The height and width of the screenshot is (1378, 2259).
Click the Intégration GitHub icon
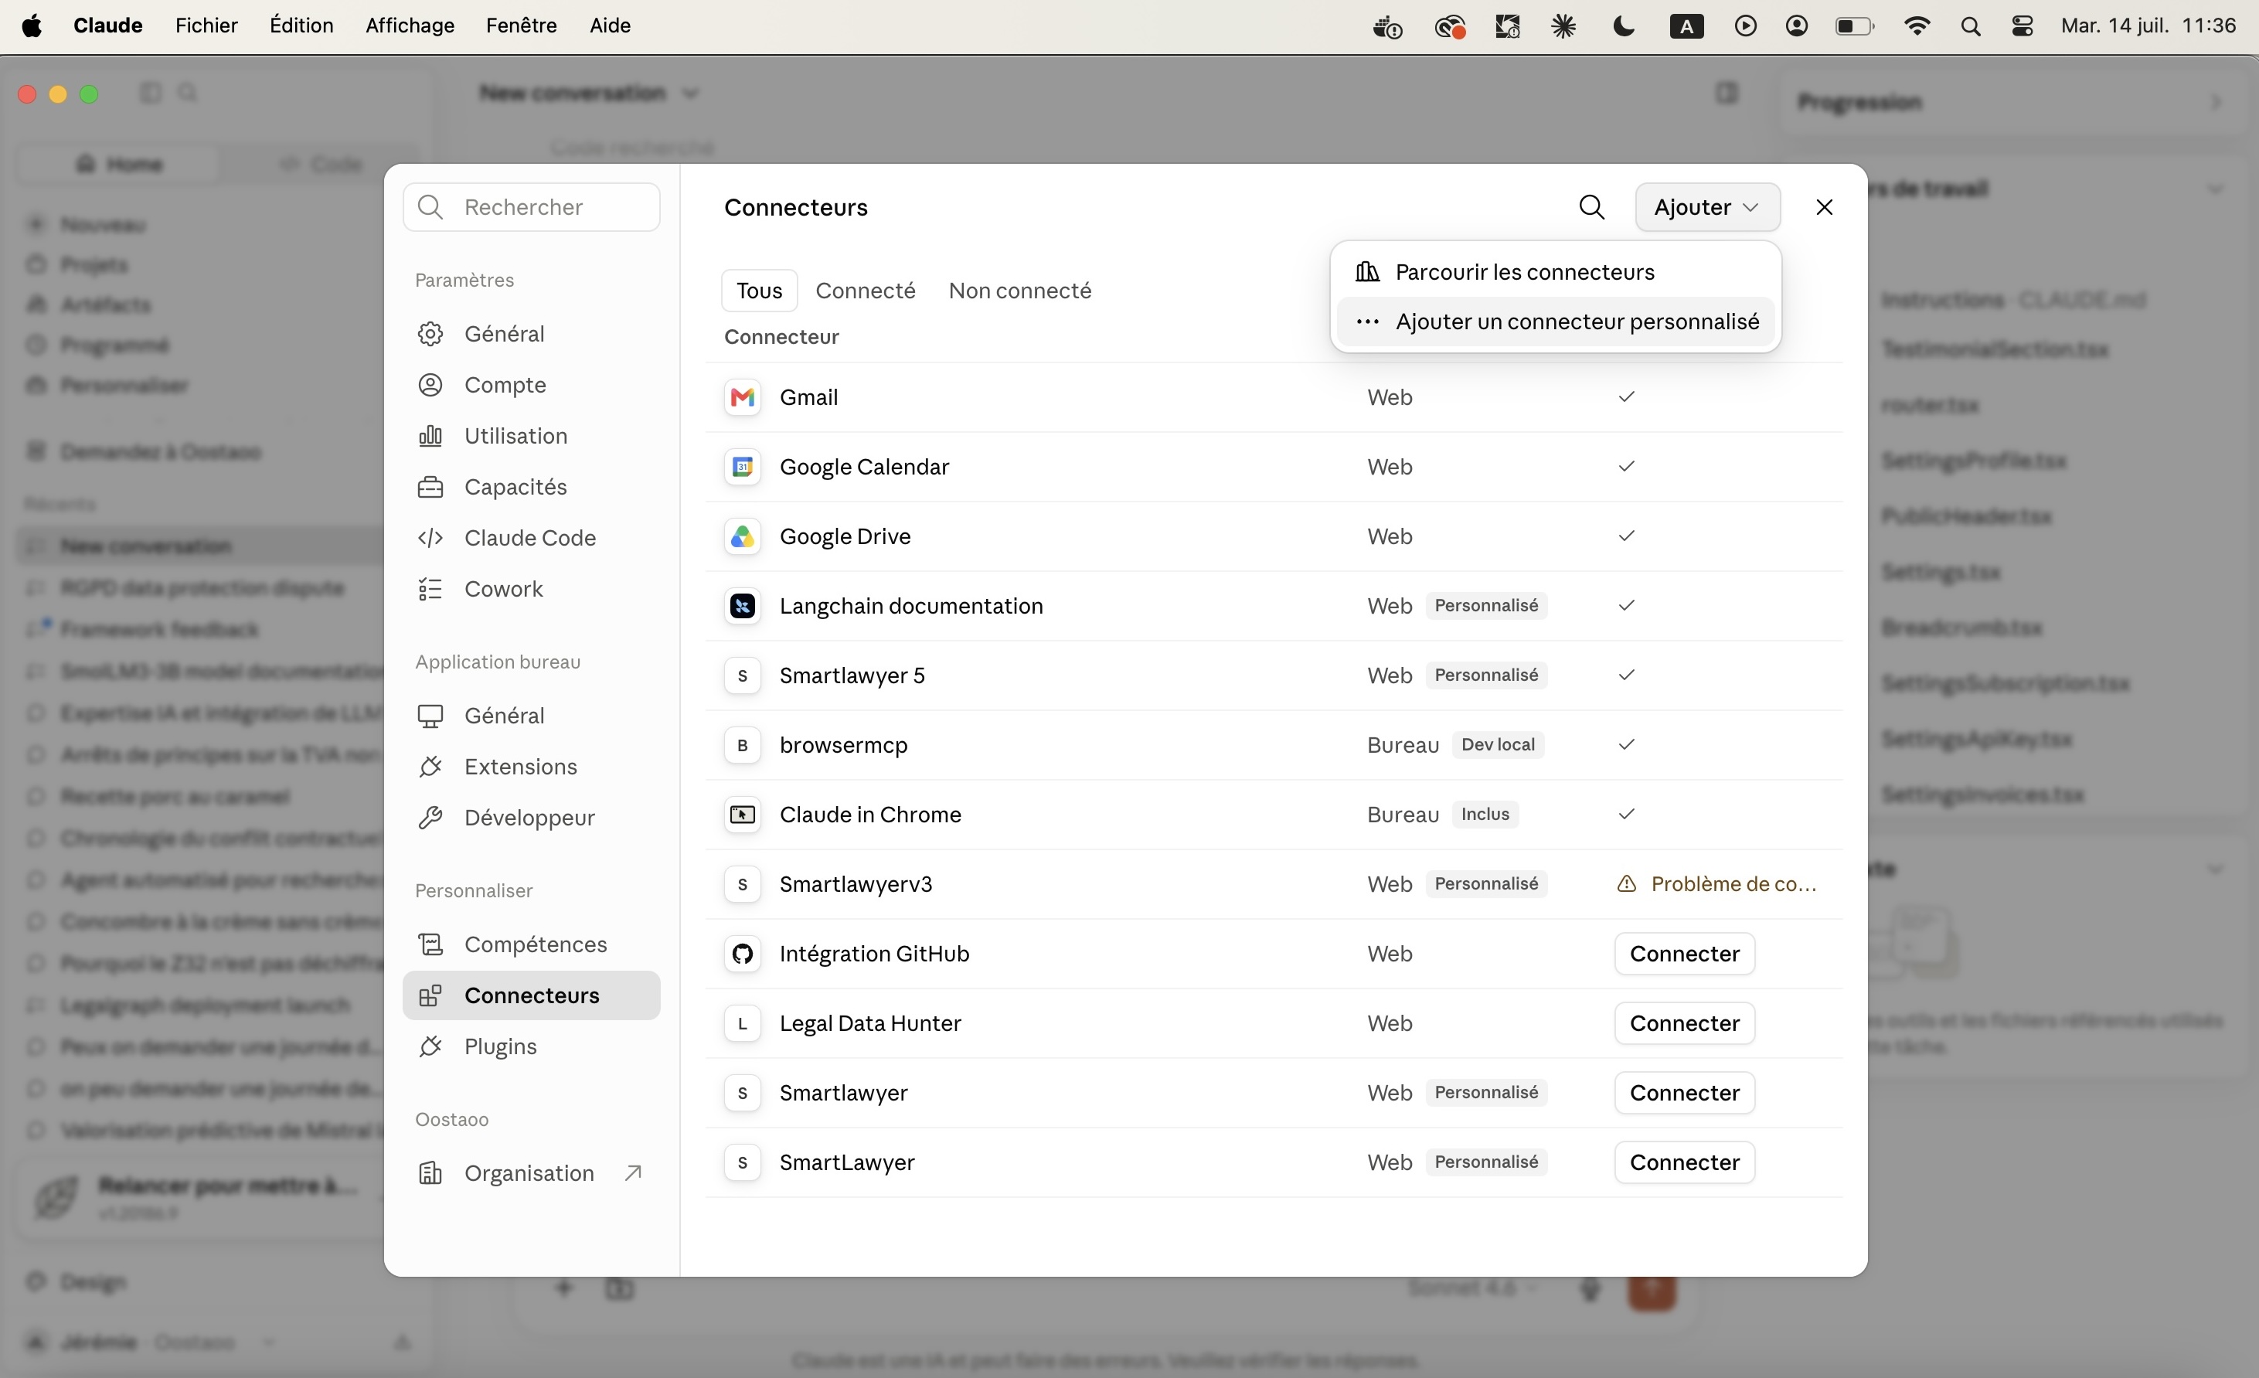(x=743, y=954)
